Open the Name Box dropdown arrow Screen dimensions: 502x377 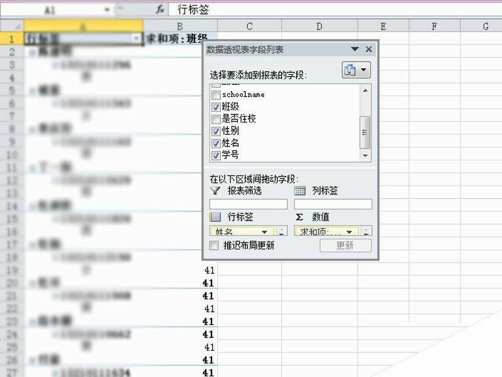tap(107, 10)
